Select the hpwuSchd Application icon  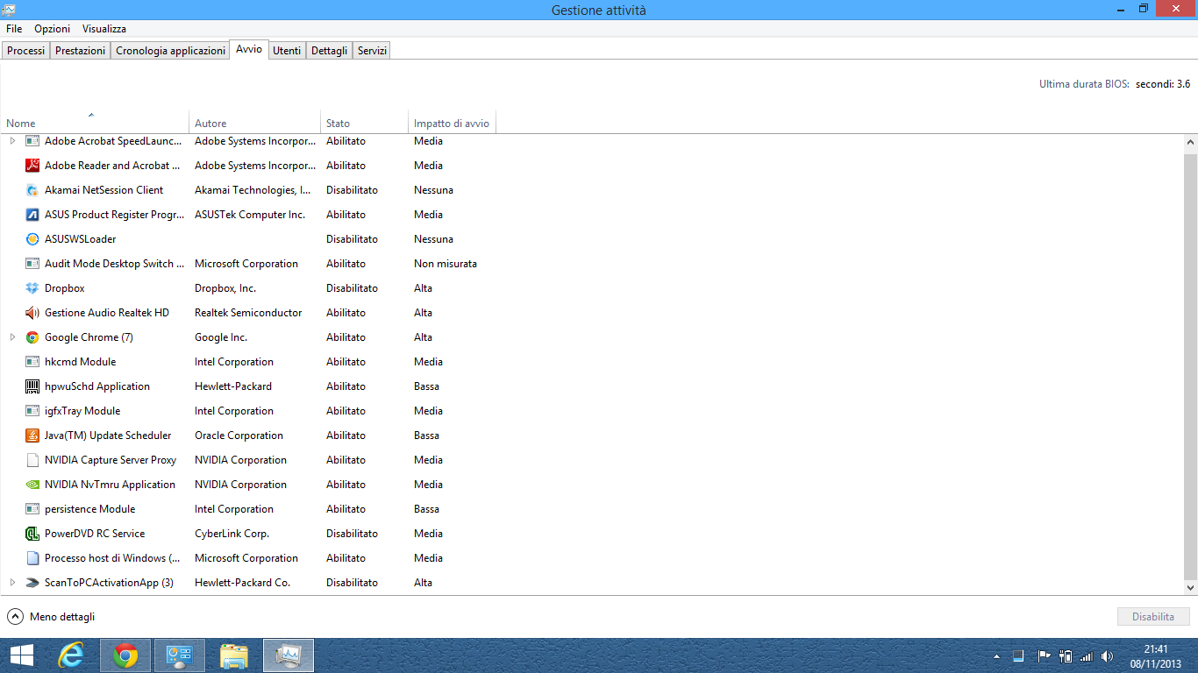[x=32, y=386]
